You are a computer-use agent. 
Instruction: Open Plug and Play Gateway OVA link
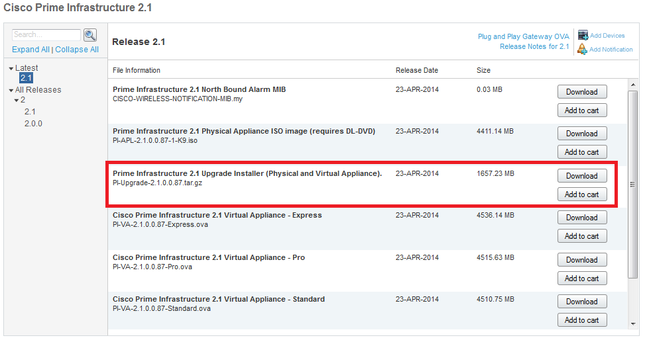pyautogui.click(x=523, y=37)
